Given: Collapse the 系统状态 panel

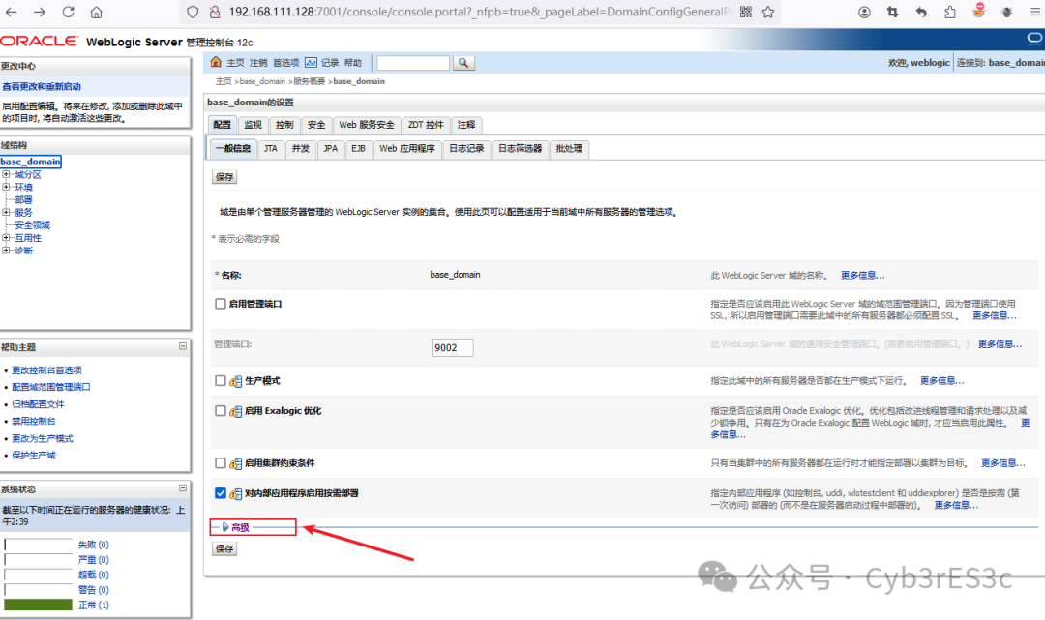Looking at the screenshot, I should click(183, 488).
